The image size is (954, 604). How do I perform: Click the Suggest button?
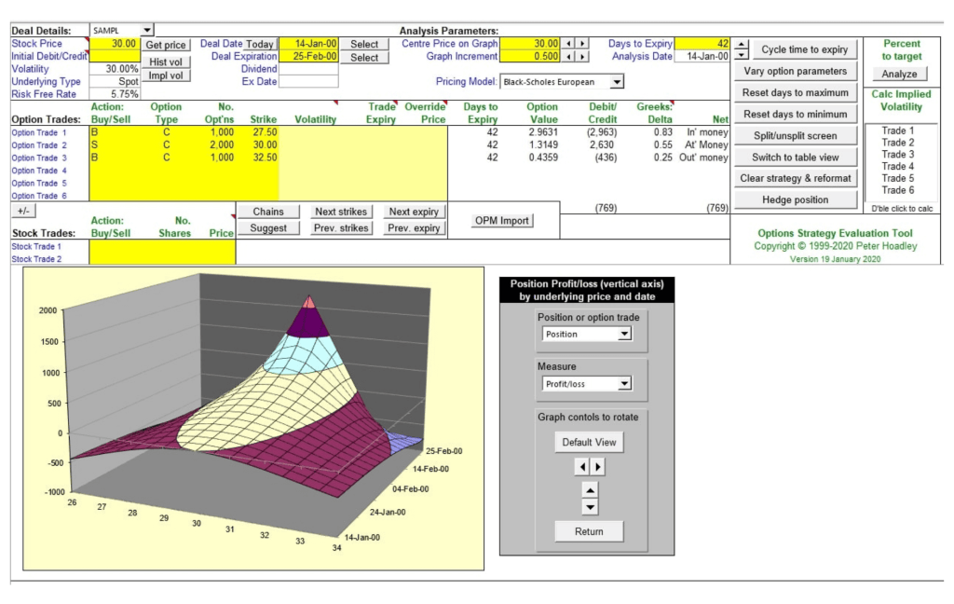tap(267, 227)
